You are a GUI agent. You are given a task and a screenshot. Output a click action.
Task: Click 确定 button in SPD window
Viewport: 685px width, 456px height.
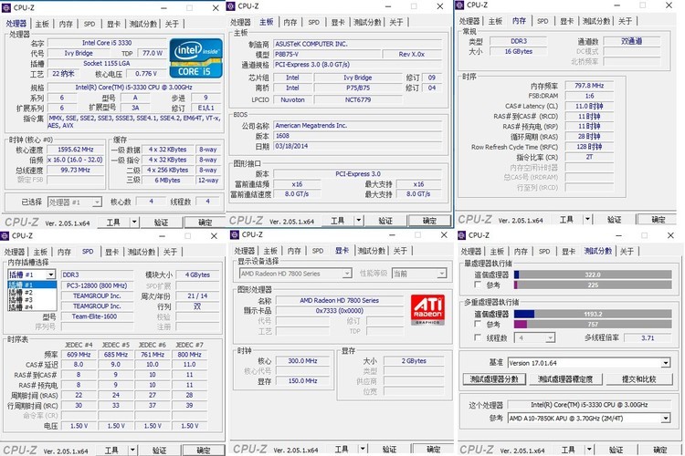coord(204,450)
